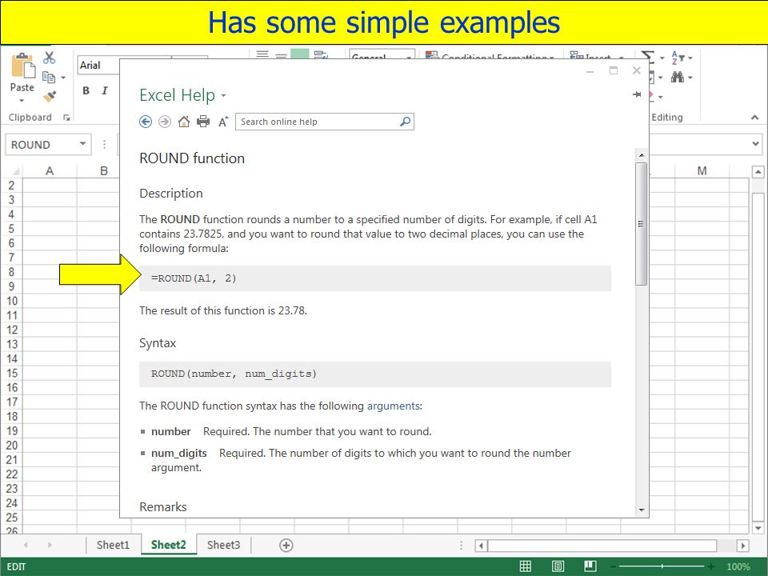The image size is (768, 576).
Task: Click the help window scrollbar thumb
Action: coord(641,224)
